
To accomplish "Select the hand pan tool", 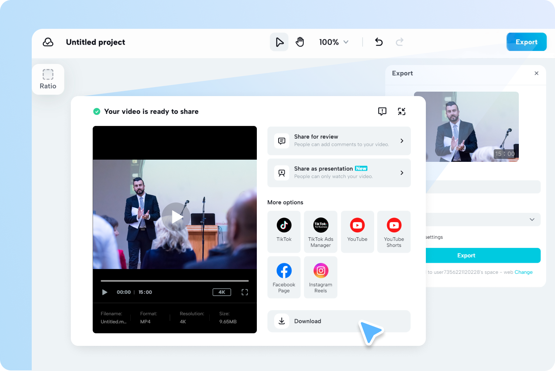I will click(x=300, y=42).
